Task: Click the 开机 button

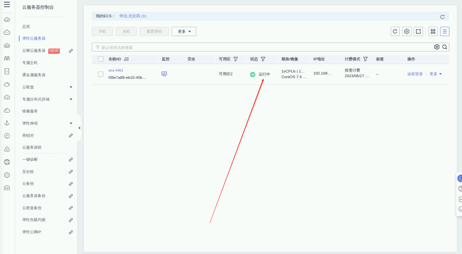Action: tap(102, 31)
